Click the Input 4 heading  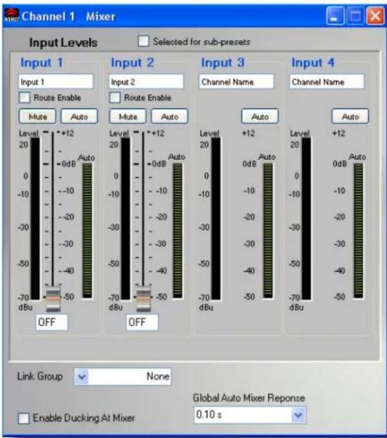[x=313, y=63]
